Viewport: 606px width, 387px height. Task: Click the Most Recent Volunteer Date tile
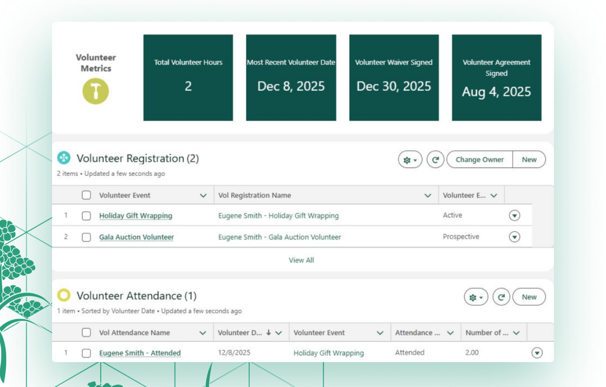click(291, 78)
